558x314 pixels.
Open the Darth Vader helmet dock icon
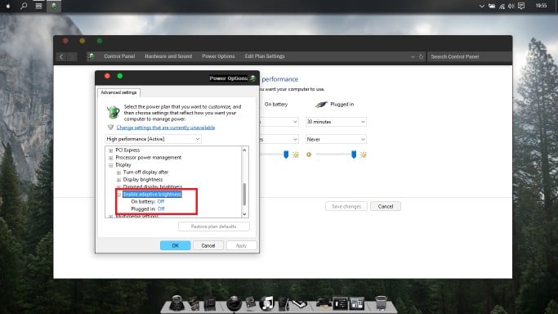point(176,303)
